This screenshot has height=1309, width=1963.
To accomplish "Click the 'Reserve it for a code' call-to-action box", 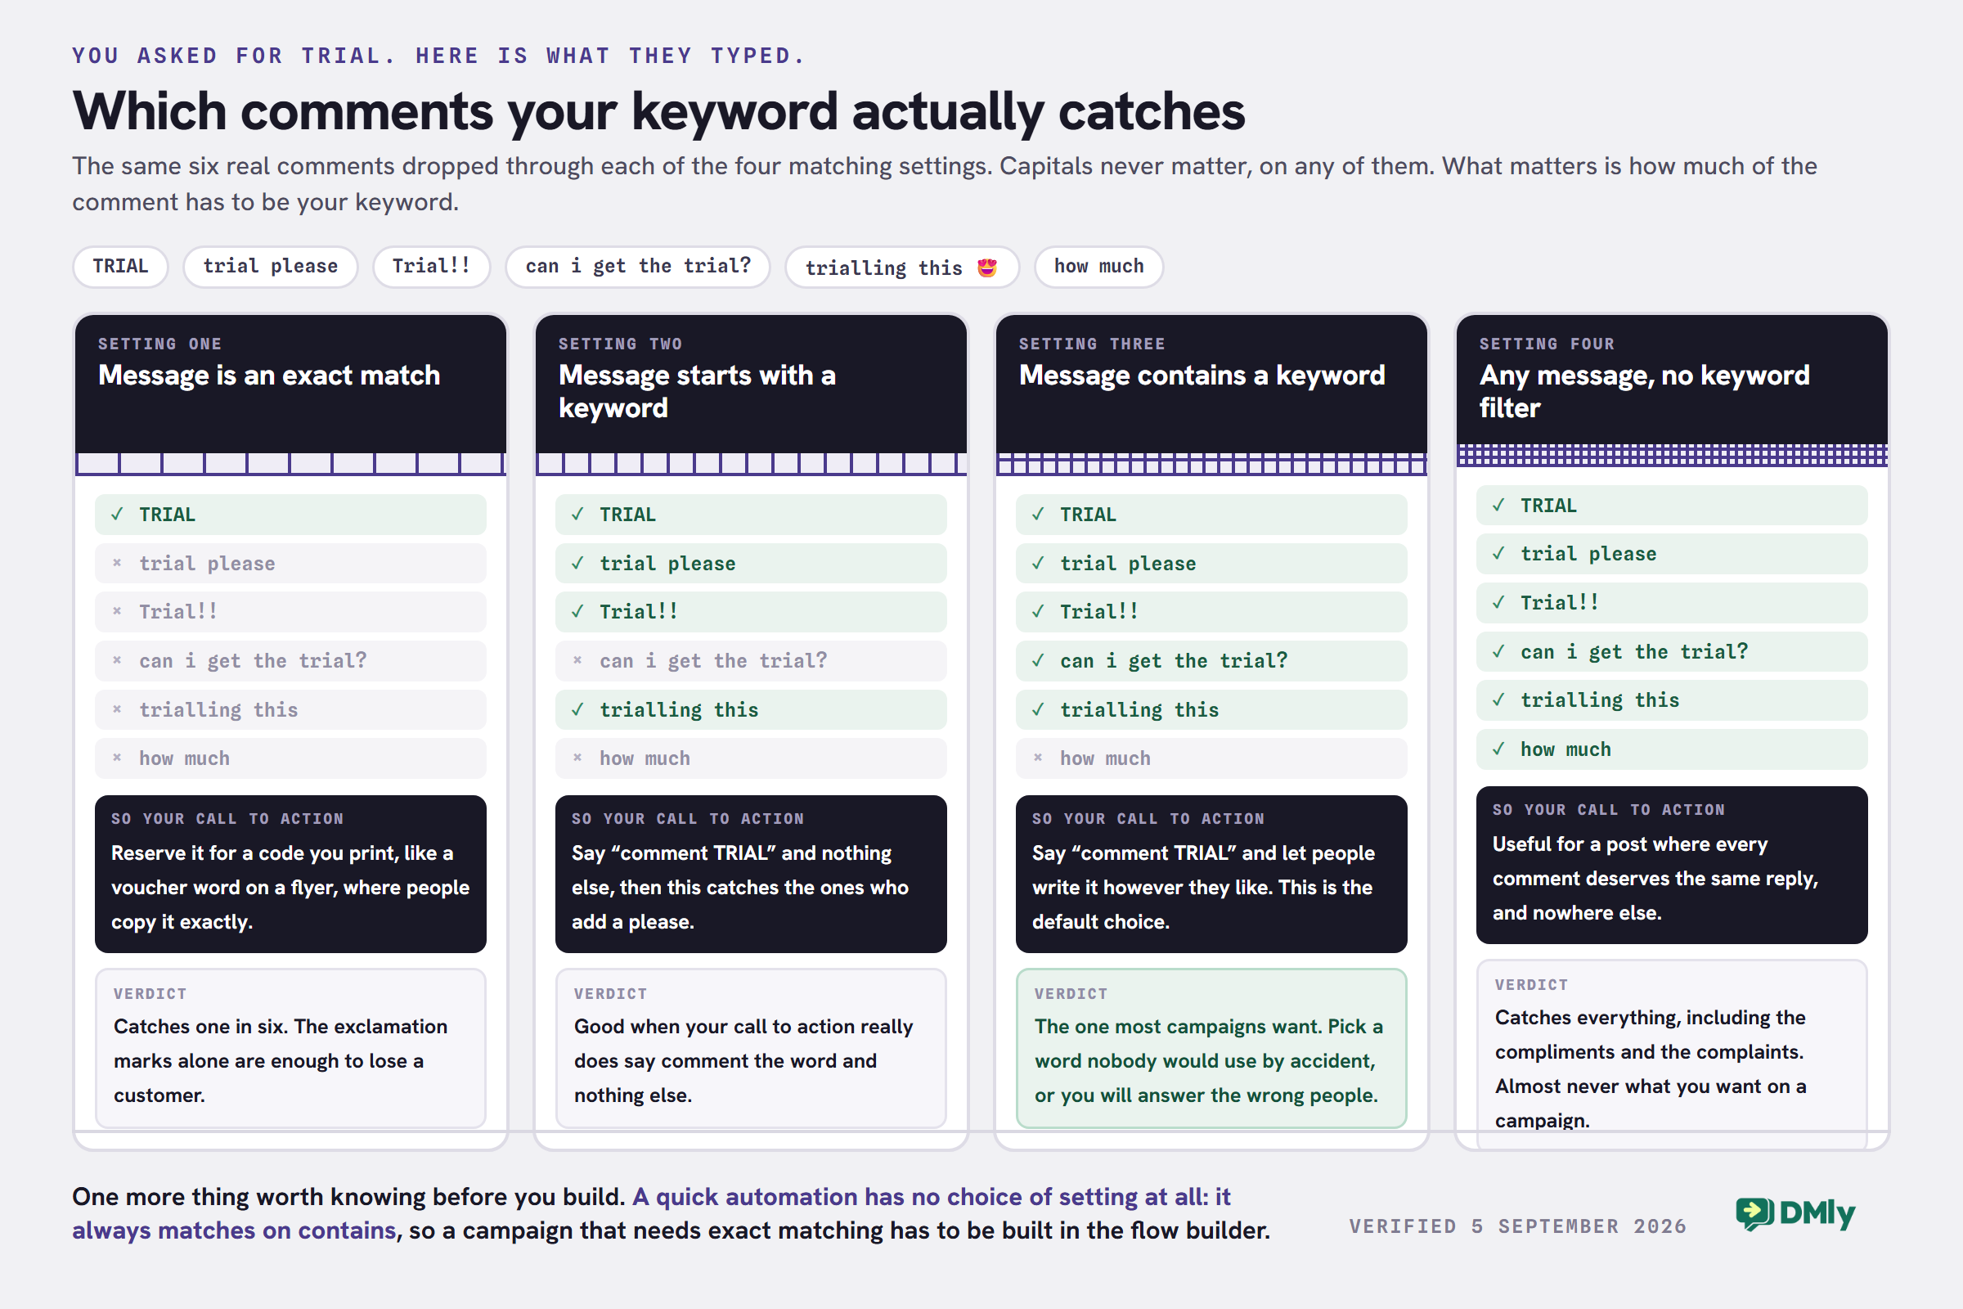I will click(290, 874).
